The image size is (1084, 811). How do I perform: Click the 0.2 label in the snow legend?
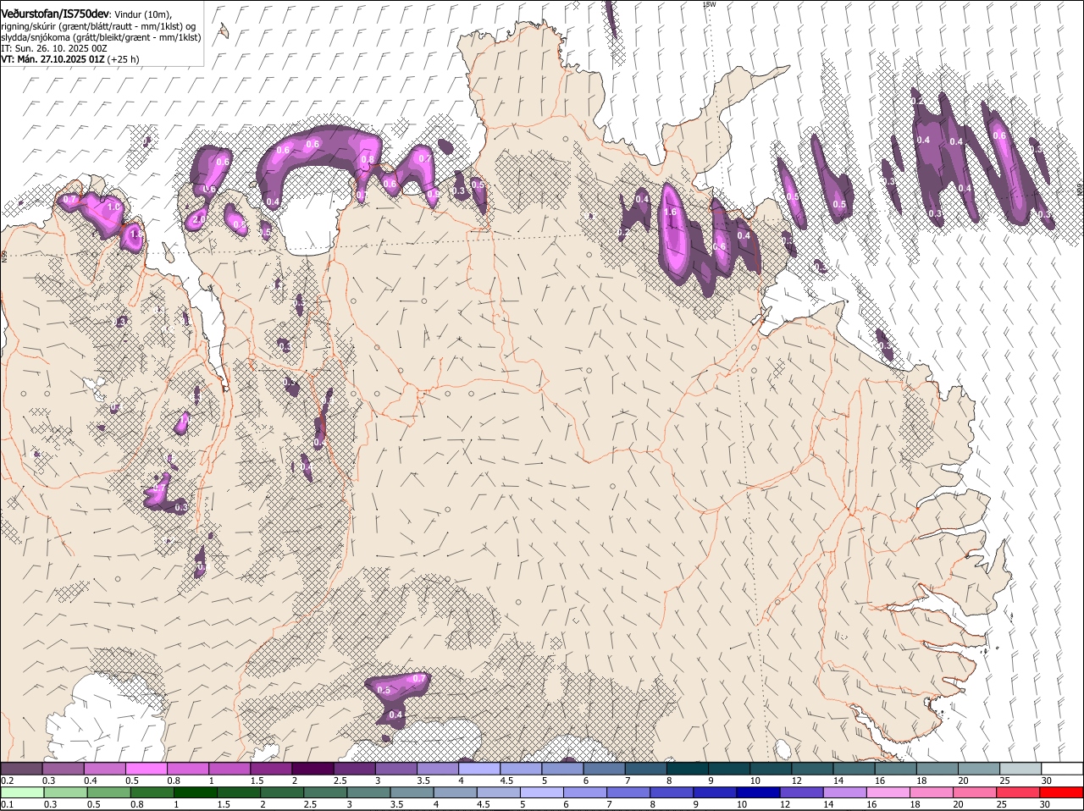tap(7, 780)
